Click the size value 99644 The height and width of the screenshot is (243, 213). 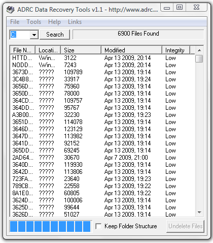point(72,207)
